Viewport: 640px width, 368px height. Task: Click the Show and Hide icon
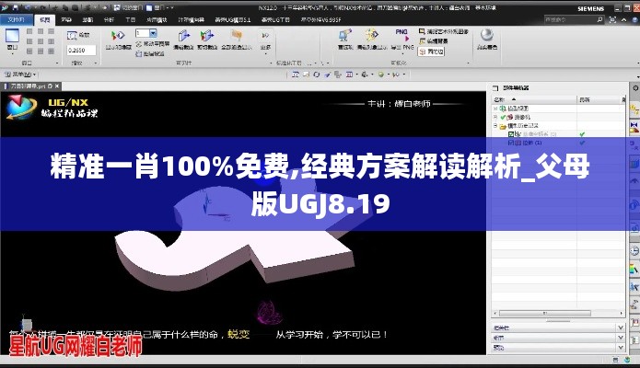tap(118, 36)
